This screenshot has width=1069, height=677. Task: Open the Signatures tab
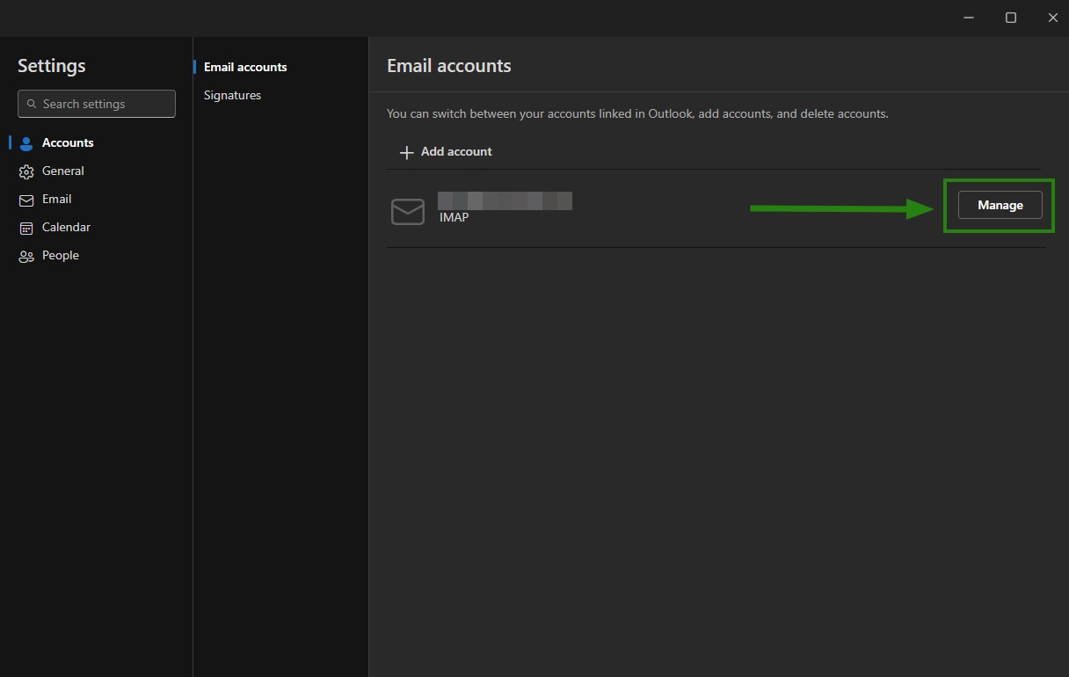(232, 95)
